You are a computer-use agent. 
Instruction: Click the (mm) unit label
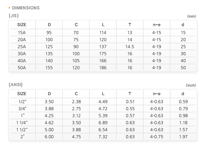[191, 16]
